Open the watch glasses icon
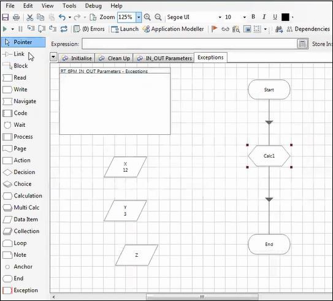Image resolution: width=333 pixels, height=301 pixels. (x=225, y=29)
